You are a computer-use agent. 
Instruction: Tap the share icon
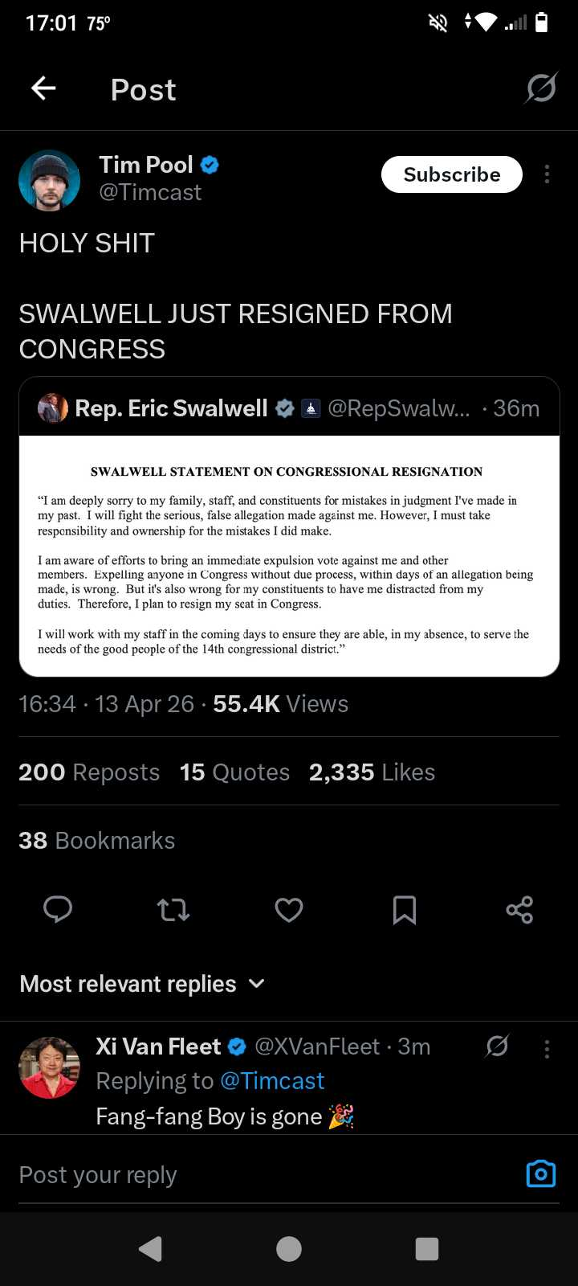click(519, 910)
